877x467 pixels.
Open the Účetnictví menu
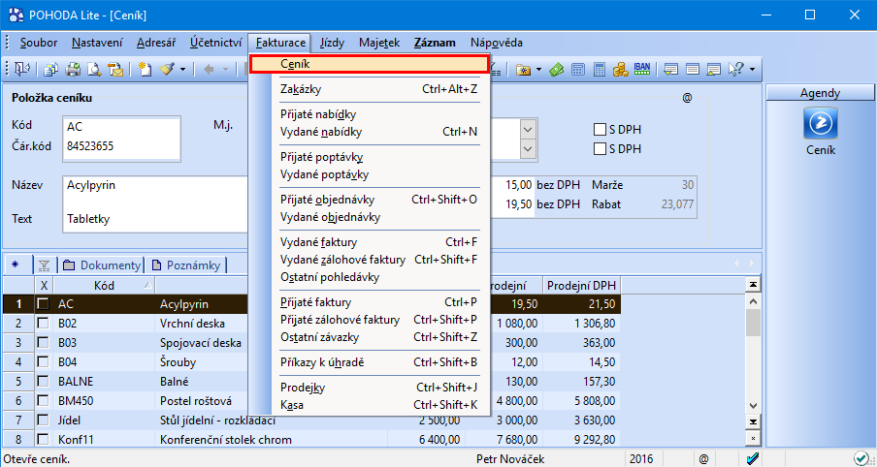pyautogui.click(x=216, y=43)
